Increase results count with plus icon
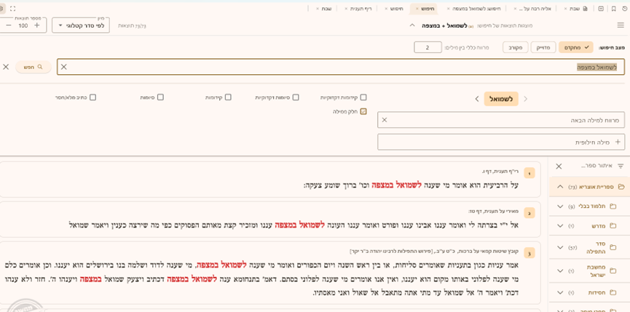630x312 pixels. pos(37,25)
